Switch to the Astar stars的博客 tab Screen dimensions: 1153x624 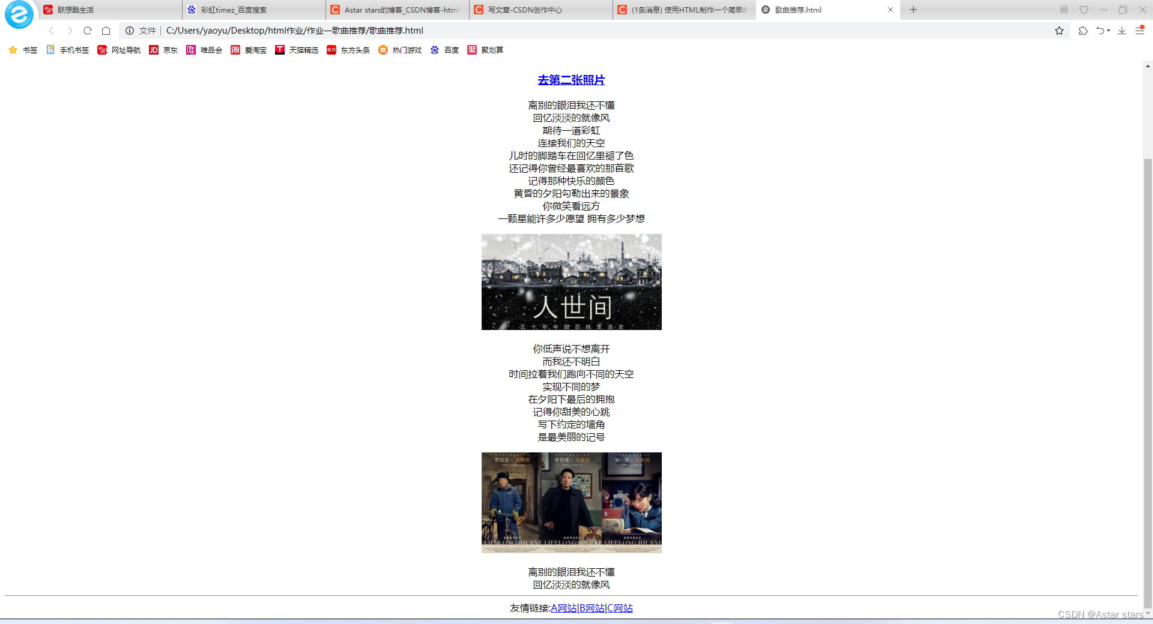point(398,10)
